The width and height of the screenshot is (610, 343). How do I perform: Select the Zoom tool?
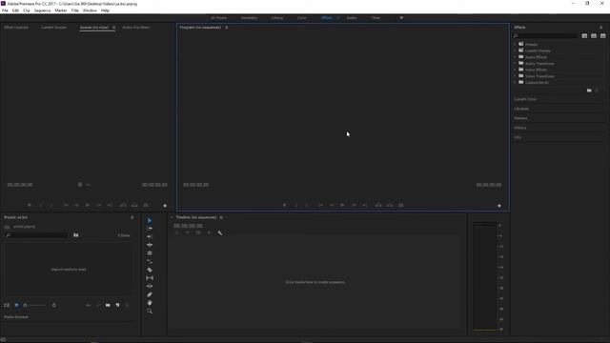(150, 312)
